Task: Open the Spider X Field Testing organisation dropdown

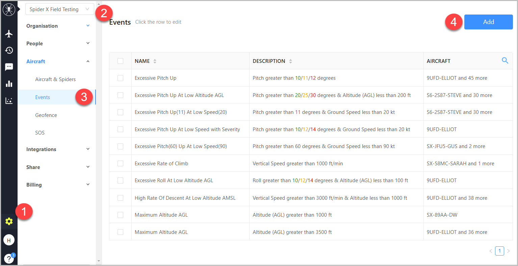Action: point(60,9)
